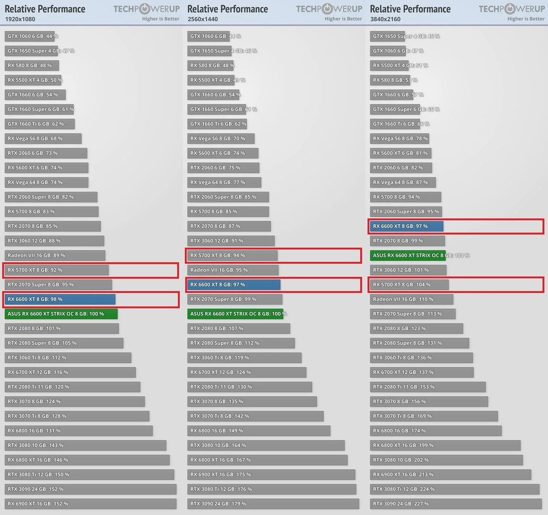548x515 pixels.
Task: Click RX 5600 XT 6 GB: 74 % in 2560x1440 chart
Action: (223, 153)
